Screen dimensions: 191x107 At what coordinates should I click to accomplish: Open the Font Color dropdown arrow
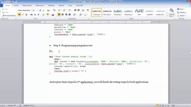[x=55, y=15]
